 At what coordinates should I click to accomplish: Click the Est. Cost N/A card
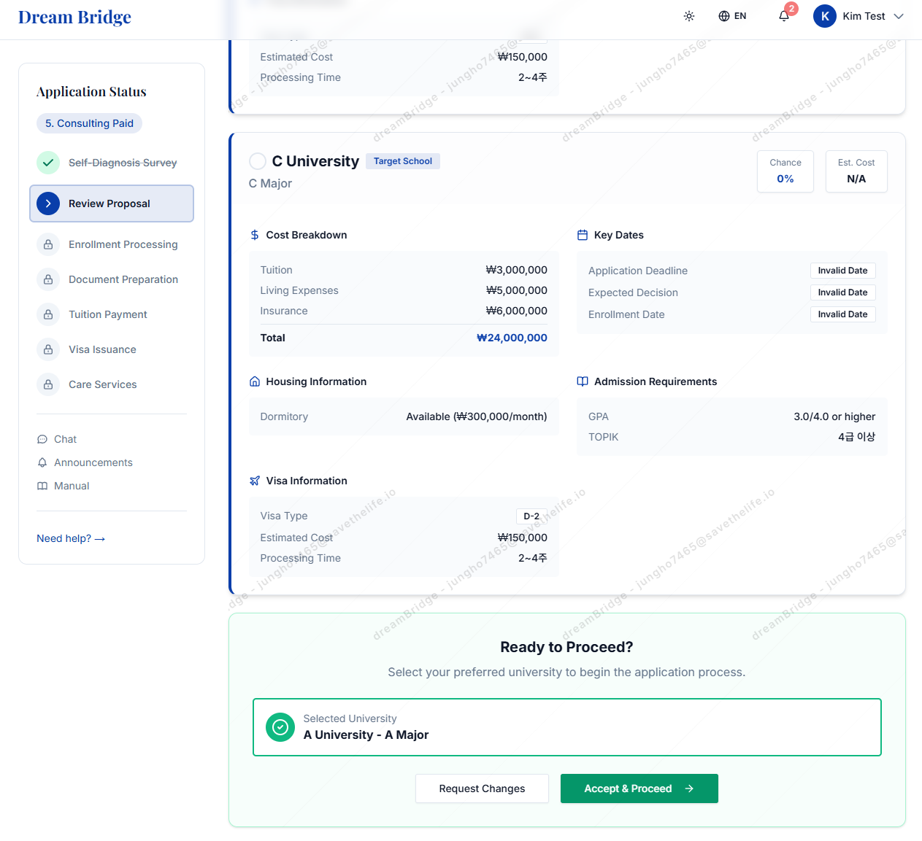[x=856, y=171]
